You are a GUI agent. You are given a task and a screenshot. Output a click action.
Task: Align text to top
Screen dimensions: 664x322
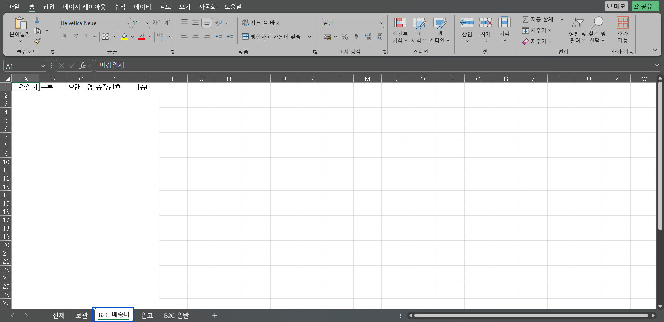click(185, 23)
